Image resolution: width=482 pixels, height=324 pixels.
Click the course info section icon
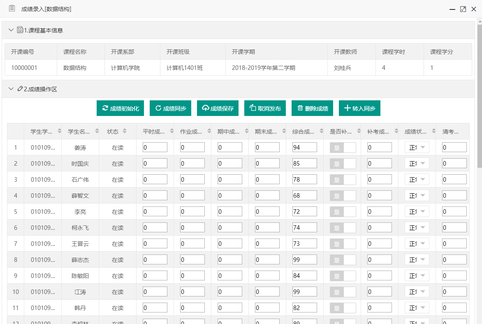20,30
